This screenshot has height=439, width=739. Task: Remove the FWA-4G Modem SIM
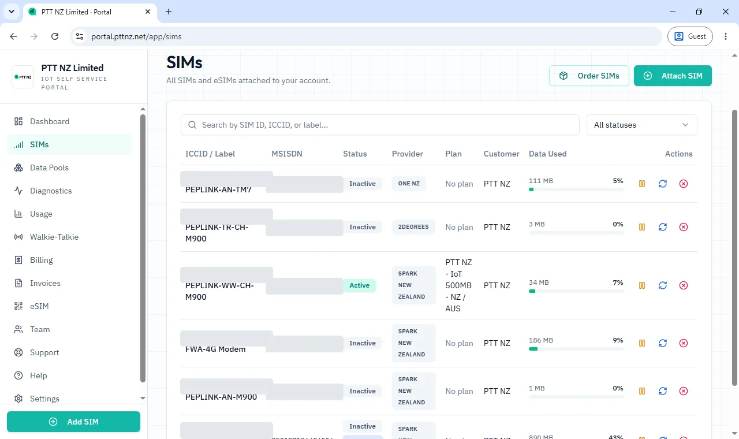click(684, 343)
